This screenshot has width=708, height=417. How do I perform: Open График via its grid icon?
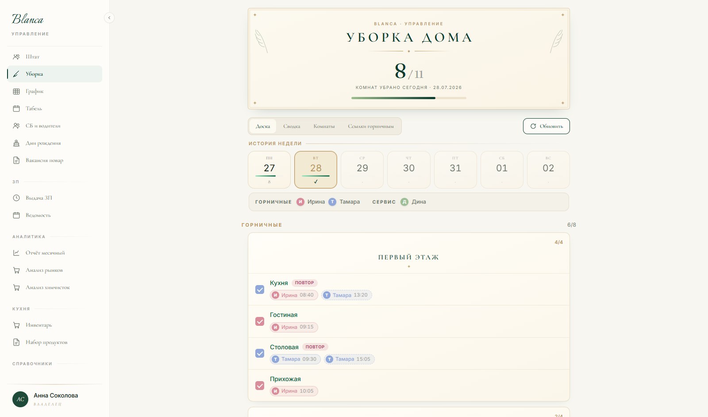click(x=16, y=91)
